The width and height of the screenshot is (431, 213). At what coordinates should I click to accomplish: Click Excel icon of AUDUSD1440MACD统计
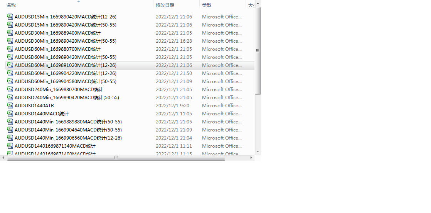tap(10, 113)
